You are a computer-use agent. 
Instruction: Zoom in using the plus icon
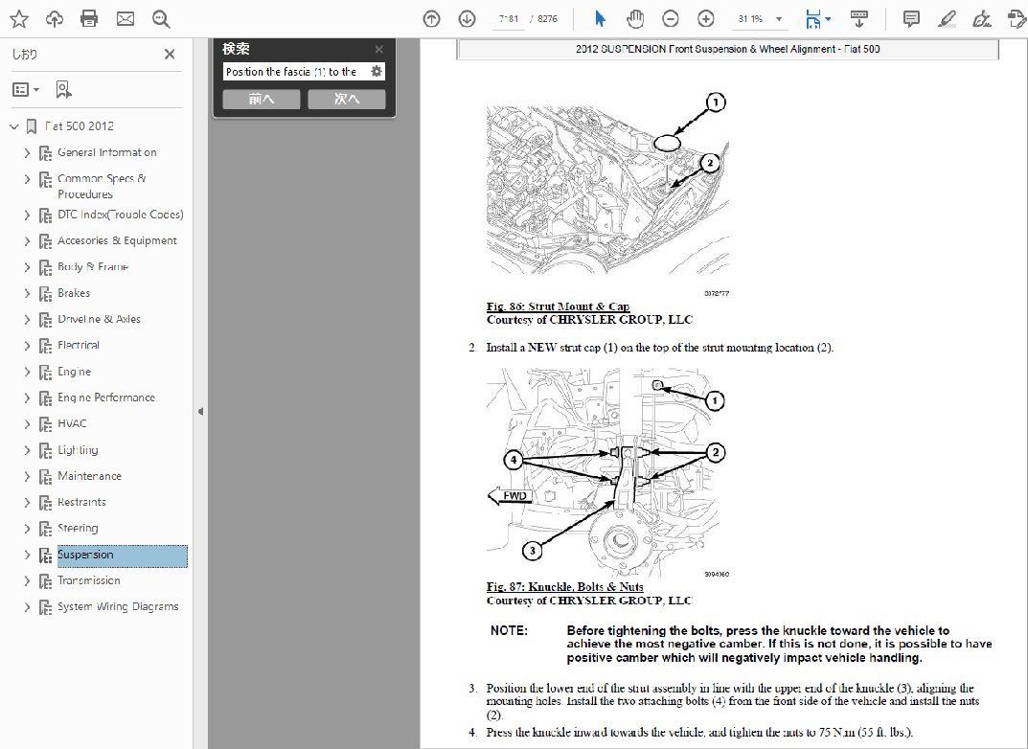(x=706, y=18)
